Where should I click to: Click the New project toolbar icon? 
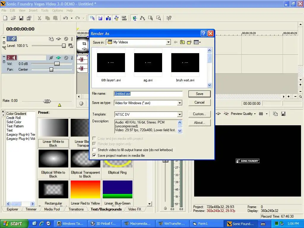(5, 18)
